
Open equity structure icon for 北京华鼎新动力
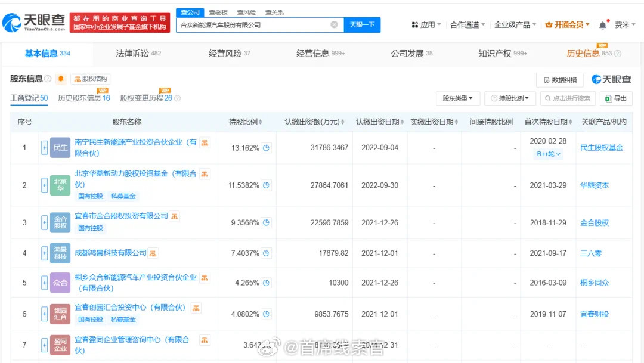(204, 174)
